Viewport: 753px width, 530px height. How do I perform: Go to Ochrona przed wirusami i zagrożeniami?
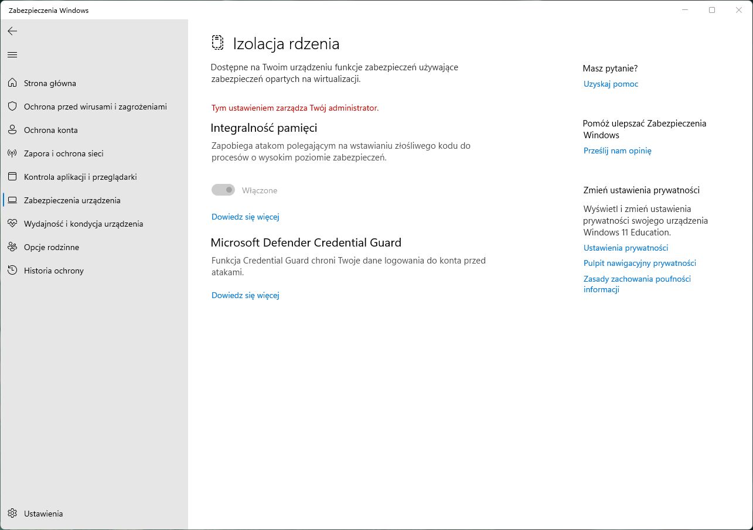95,107
